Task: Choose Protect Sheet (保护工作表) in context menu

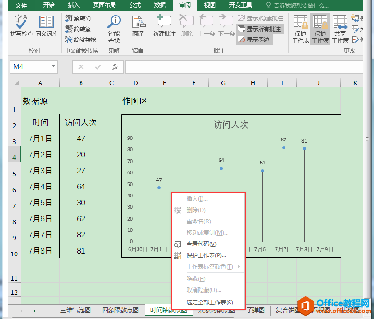Action: tap(206, 255)
